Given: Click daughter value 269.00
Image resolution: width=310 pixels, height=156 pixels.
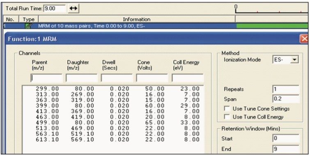Looking at the screenshot, I should (x=83, y=95).
